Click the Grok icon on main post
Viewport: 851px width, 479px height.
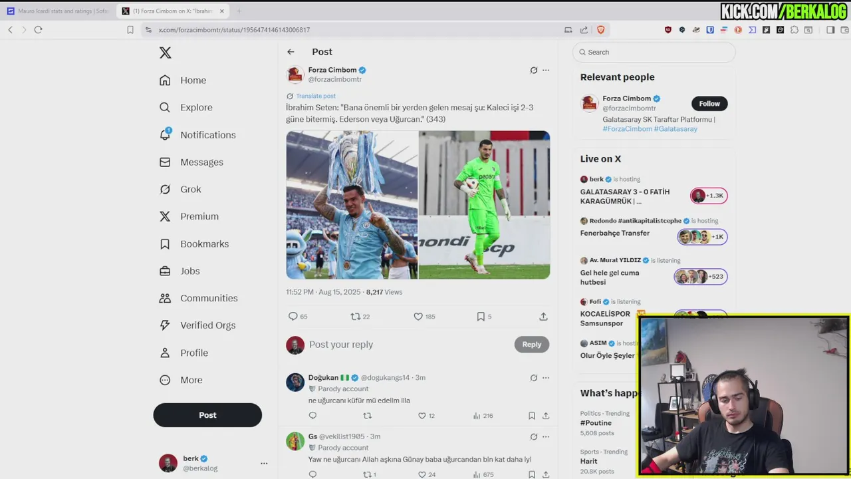533,70
